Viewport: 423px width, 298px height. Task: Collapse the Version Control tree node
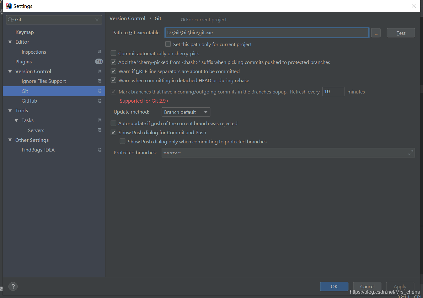pos(10,72)
